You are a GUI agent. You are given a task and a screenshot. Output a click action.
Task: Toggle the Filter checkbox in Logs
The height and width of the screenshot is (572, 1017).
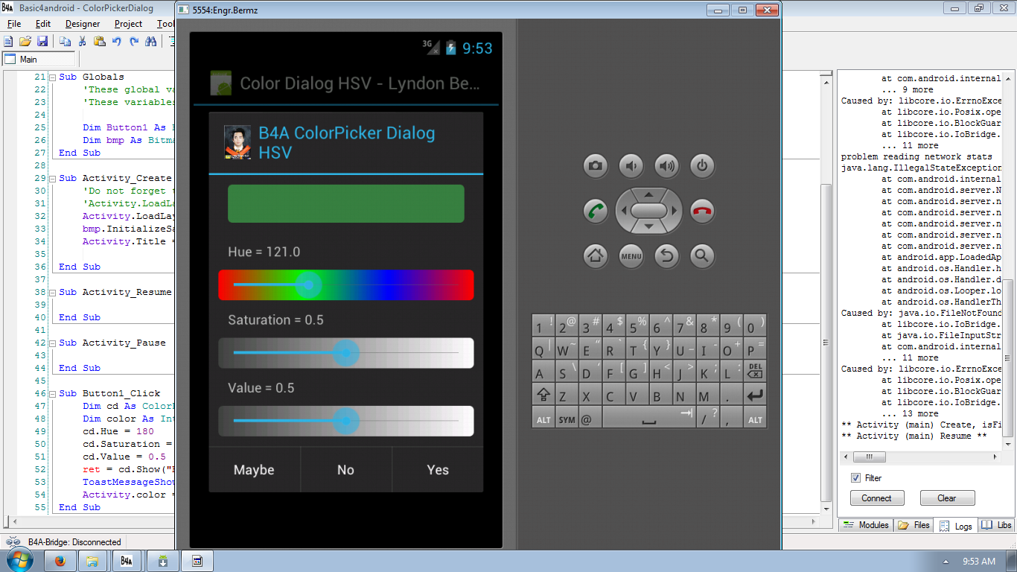[855, 478]
